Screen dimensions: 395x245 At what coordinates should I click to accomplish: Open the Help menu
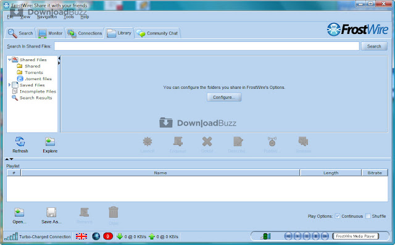(x=85, y=17)
